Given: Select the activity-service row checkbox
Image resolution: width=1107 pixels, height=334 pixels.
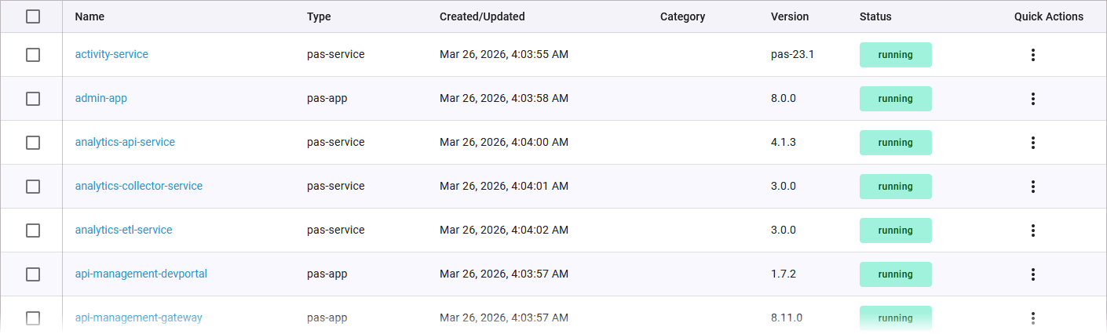Looking at the screenshot, I should [x=33, y=55].
